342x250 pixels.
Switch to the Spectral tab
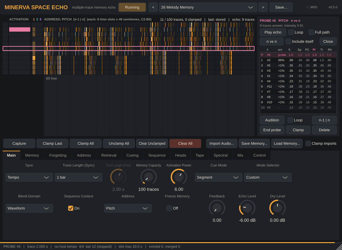pos(221,155)
